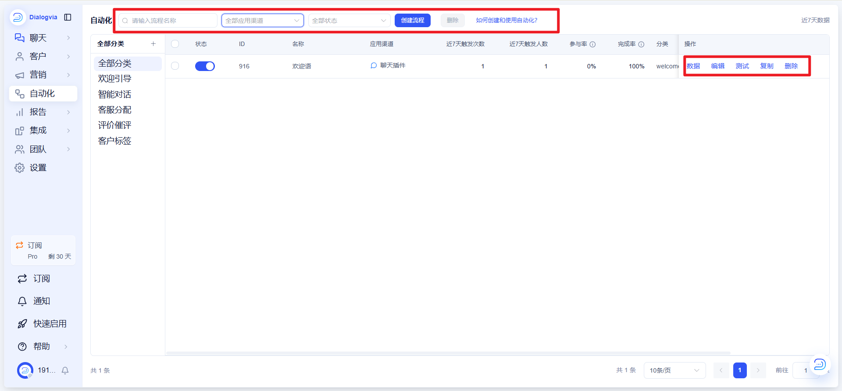
Task: Click the 创建流程 button
Action: coord(412,20)
